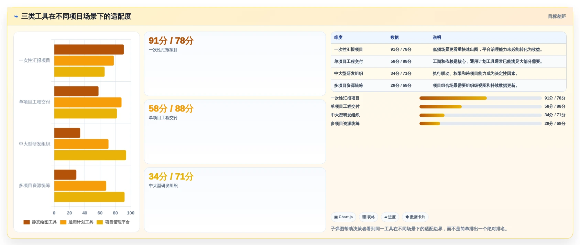Click the lightning icon beside the dashboard title

pyautogui.click(x=16, y=16)
